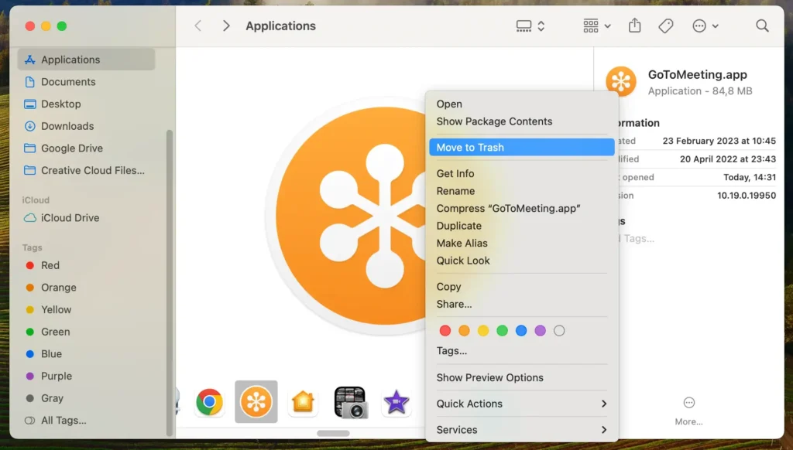793x450 pixels.
Task: Select the GoToMeeting thumbnail in strip
Action: pyautogui.click(x=256, y=402)
